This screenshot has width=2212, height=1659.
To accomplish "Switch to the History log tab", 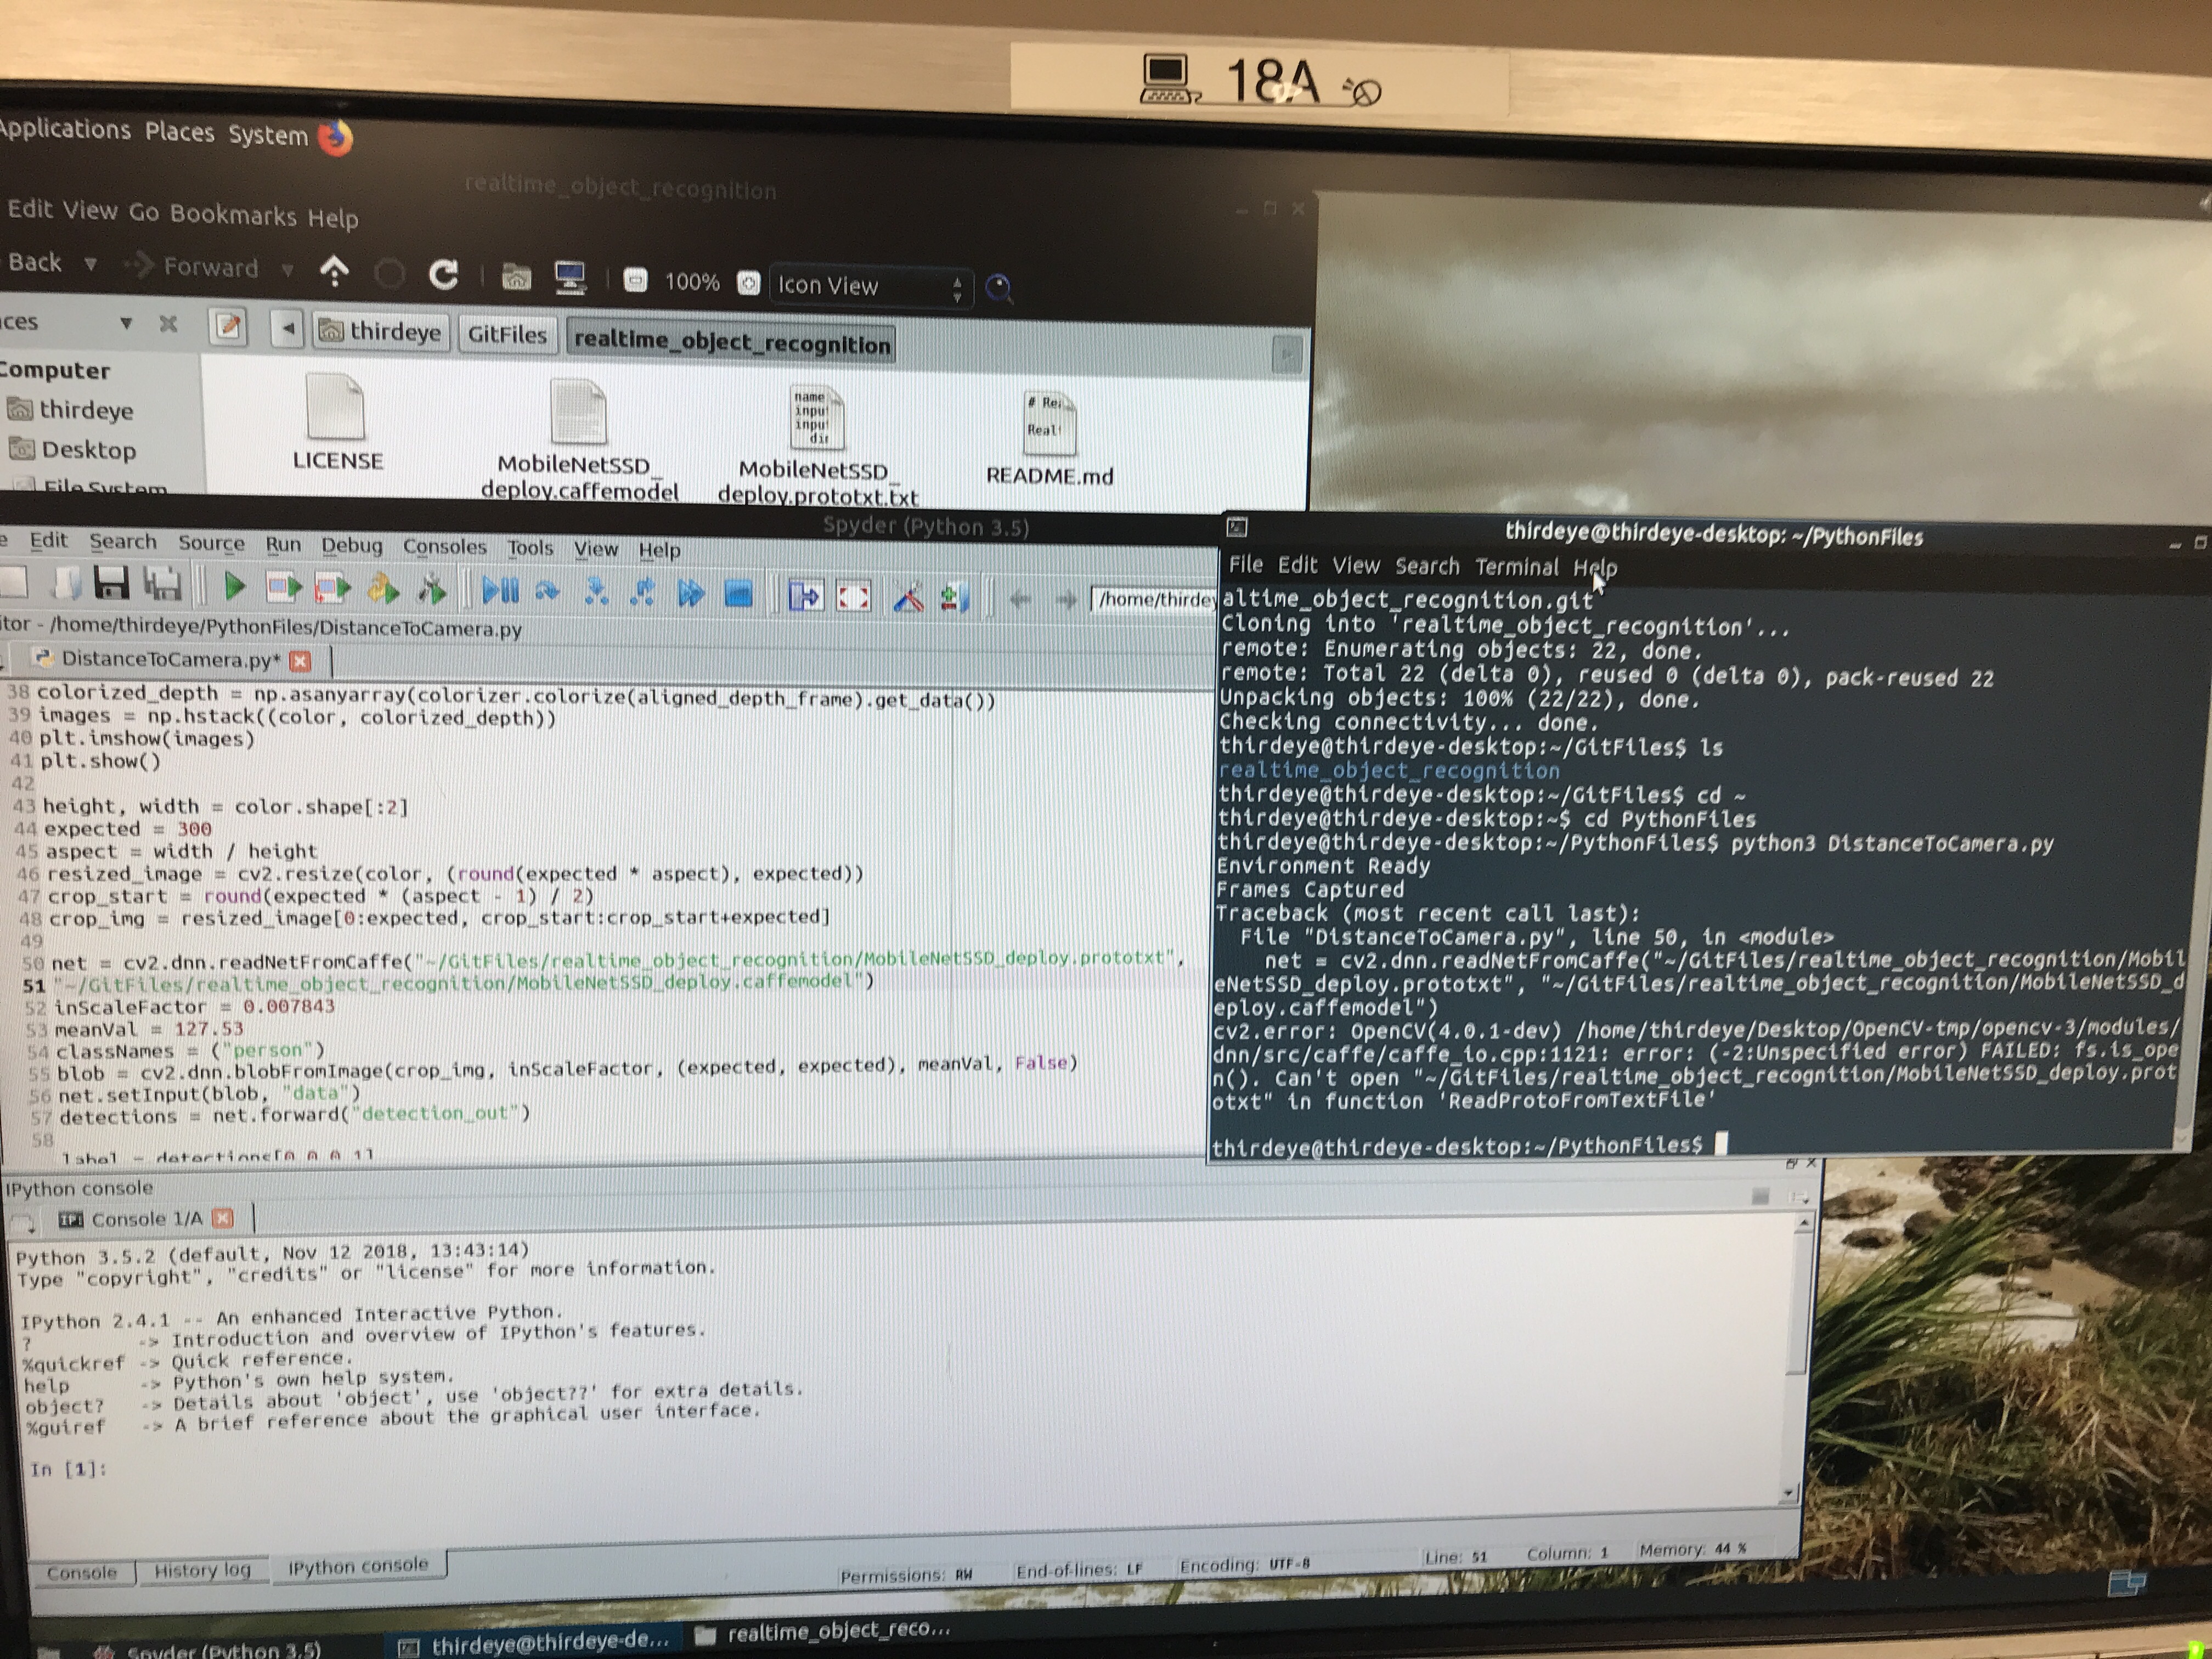I will (x=202, y=1569).
